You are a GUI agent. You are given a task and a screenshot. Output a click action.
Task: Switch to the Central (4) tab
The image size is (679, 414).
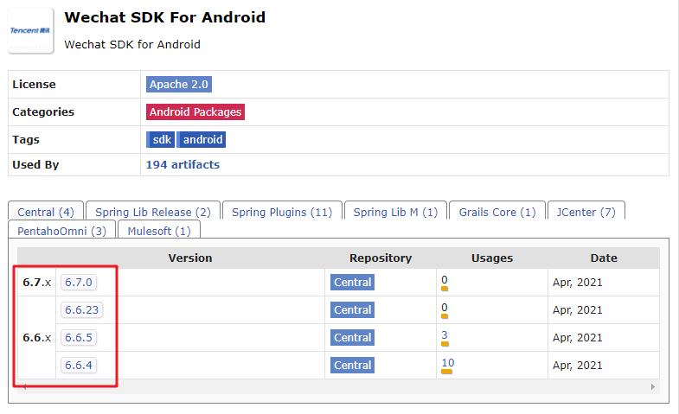(46, 212)
